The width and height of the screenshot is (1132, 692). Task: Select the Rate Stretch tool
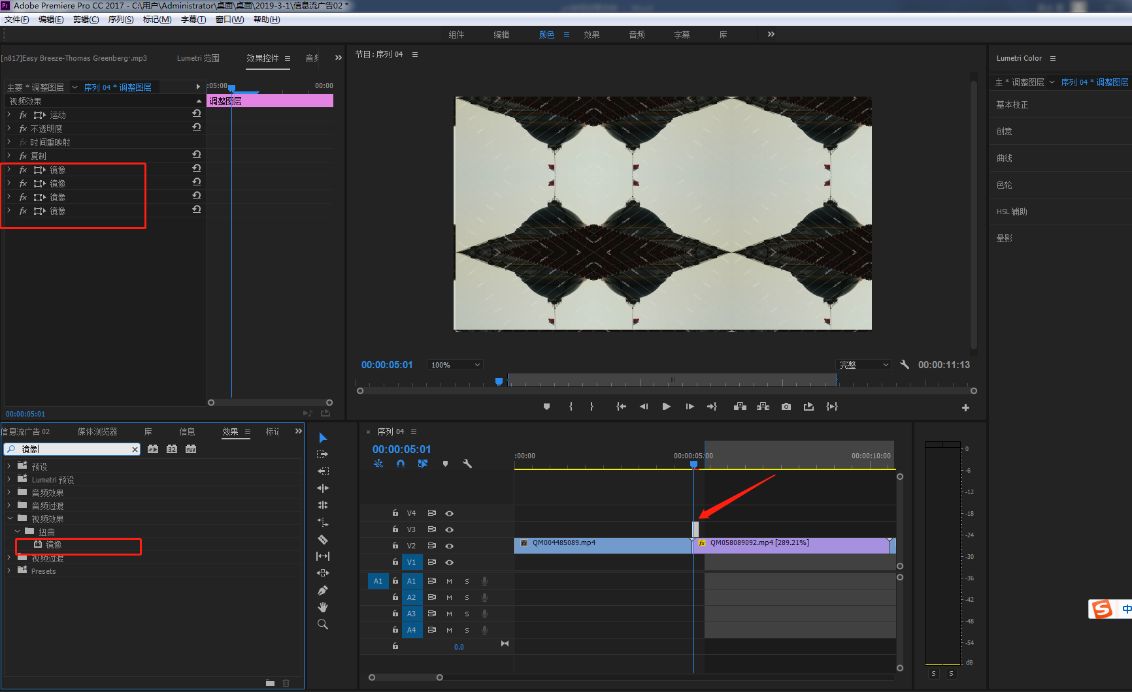click(323, 505)
